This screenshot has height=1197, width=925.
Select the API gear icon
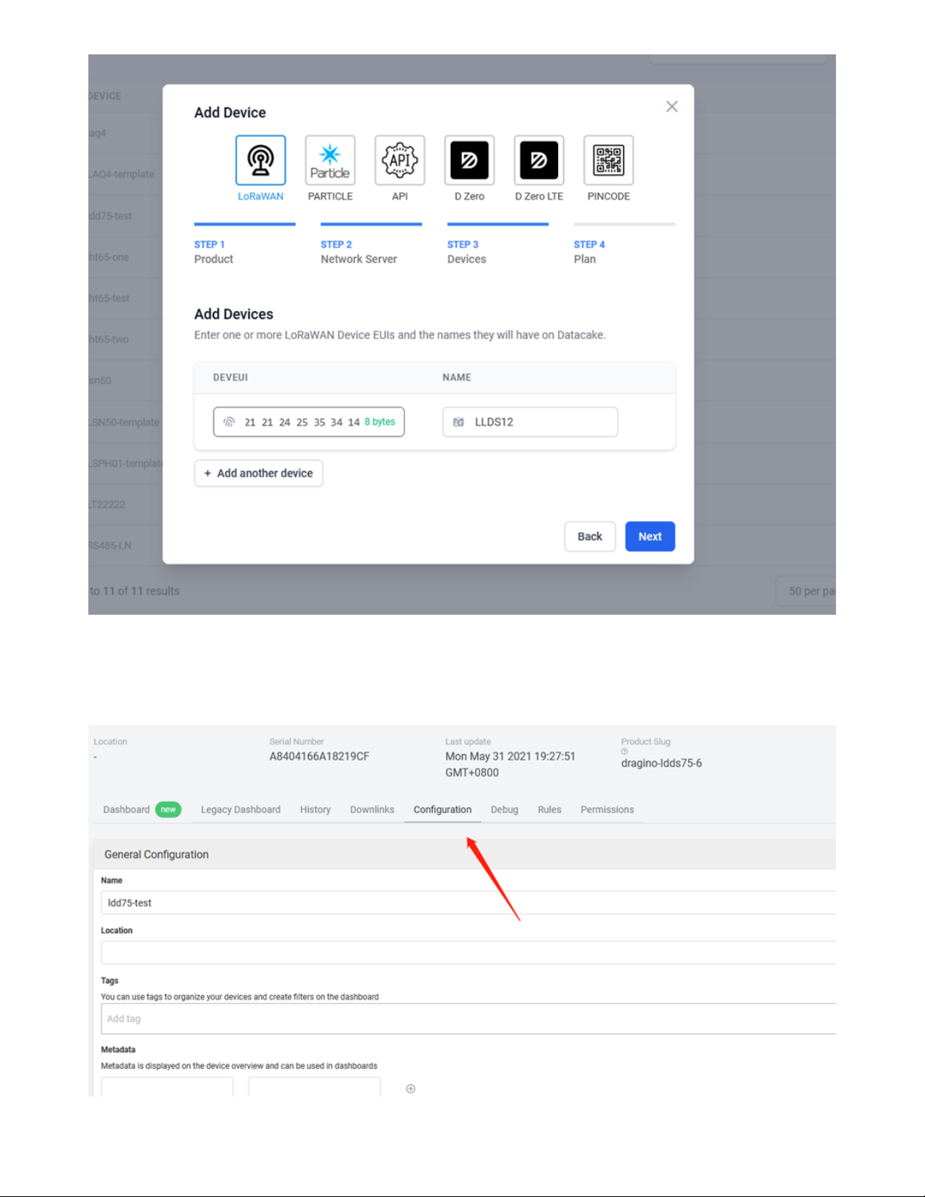399,160
